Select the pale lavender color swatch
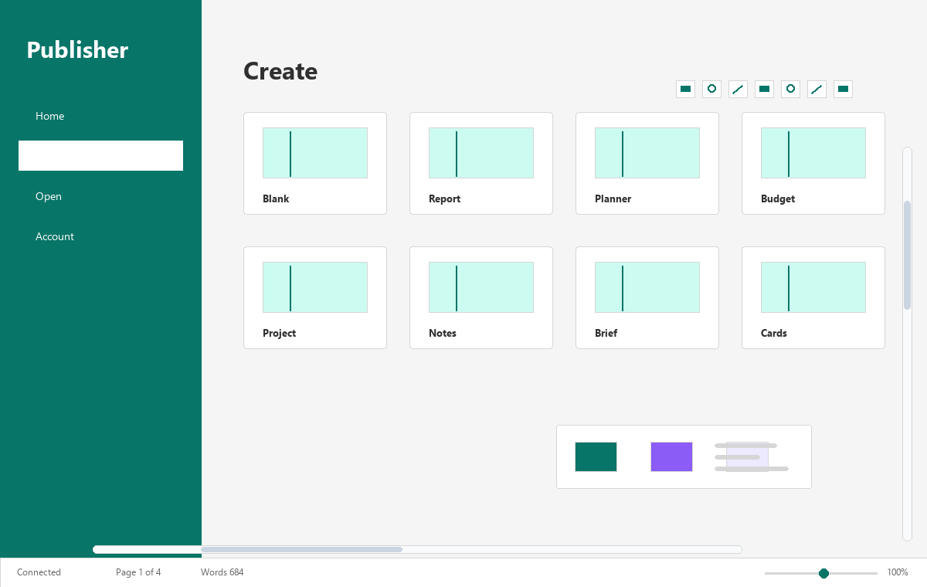The image size is (927, 587). [747, 456]
